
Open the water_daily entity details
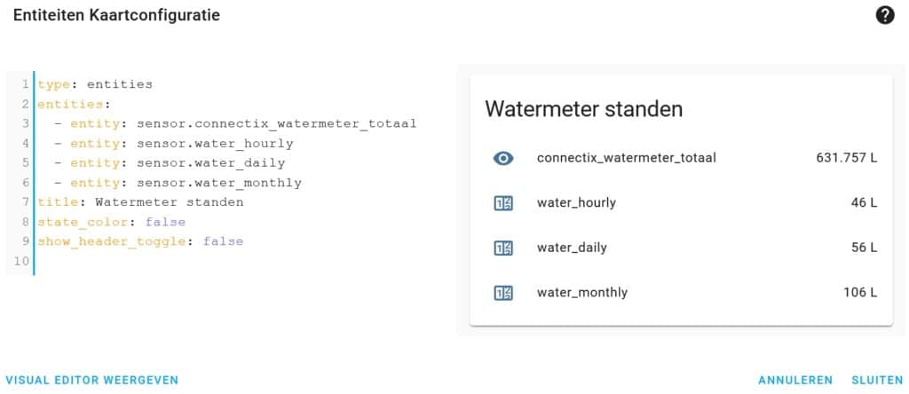(681, 248)
